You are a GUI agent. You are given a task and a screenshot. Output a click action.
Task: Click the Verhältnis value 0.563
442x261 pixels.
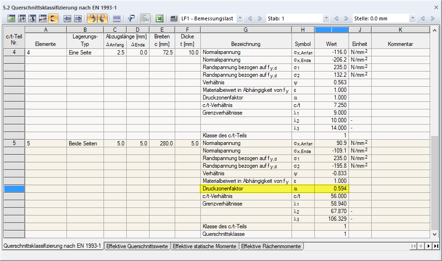(x=331, y=82)
